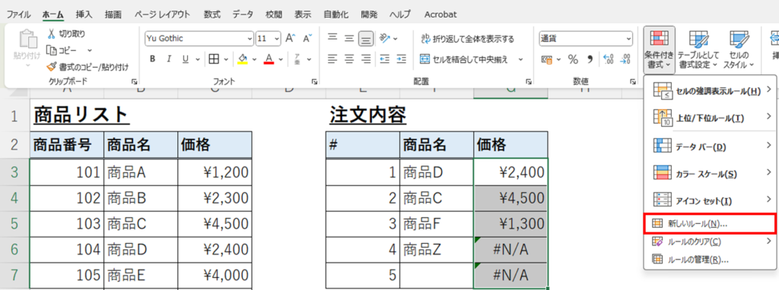Click the phonetic guide (ふりがな) icon
Image resolution: width=779 pixels, height=290 pixels.
[x=297, y=59]
